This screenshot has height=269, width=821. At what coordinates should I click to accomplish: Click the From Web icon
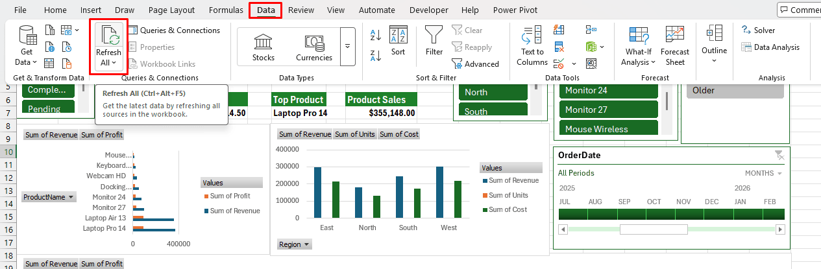(x=50, y=47)
